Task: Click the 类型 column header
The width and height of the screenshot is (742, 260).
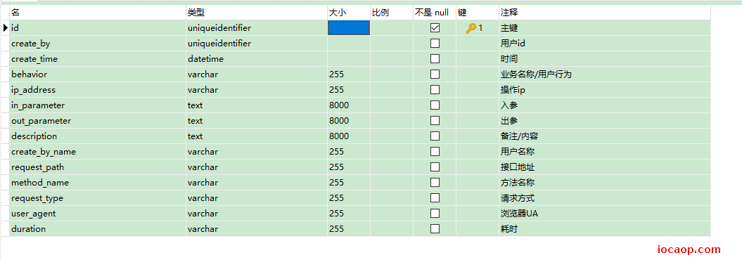Action: coord(257,13)
